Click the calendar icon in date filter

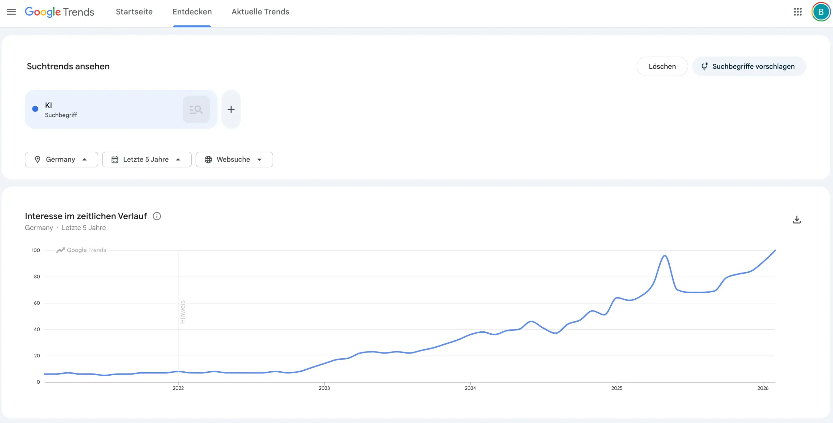coord(115,160)
